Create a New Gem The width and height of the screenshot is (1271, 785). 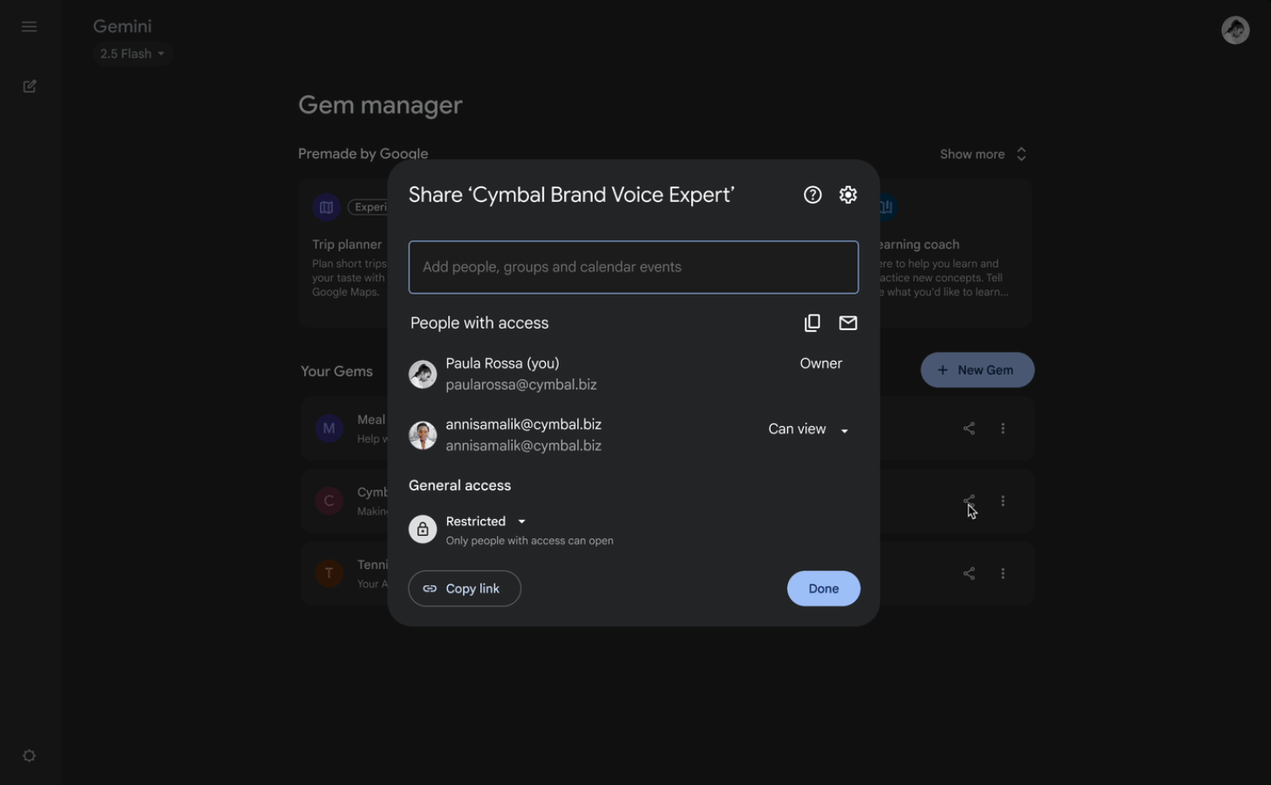coord(976,369)
